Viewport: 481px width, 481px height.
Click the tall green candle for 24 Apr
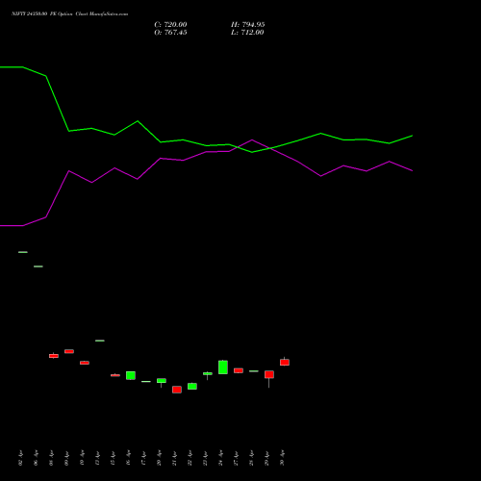223,367
